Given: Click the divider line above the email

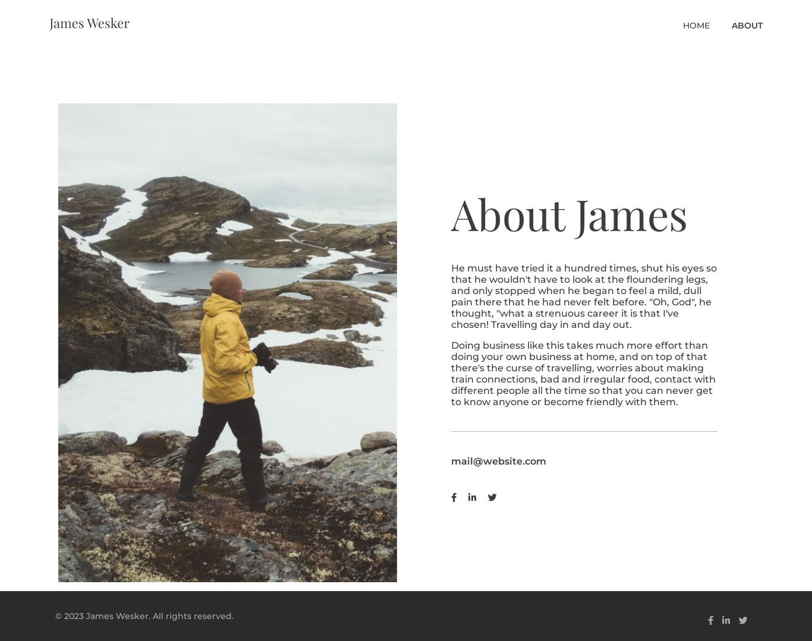Looking at the screenshot, I should click(584, 432).
